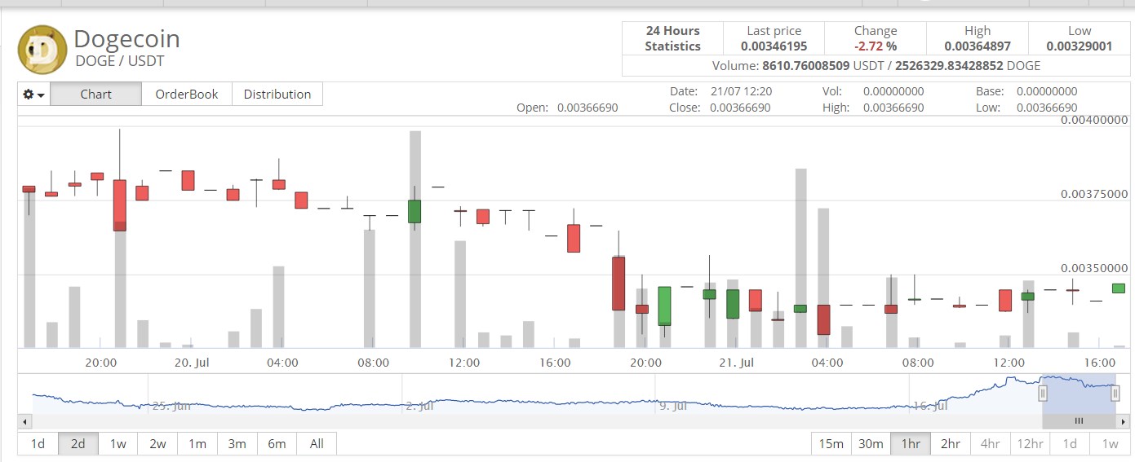Click the Date 21/07 12:20 readout
Screen dimensions: 1135x462
click(721, 91)
